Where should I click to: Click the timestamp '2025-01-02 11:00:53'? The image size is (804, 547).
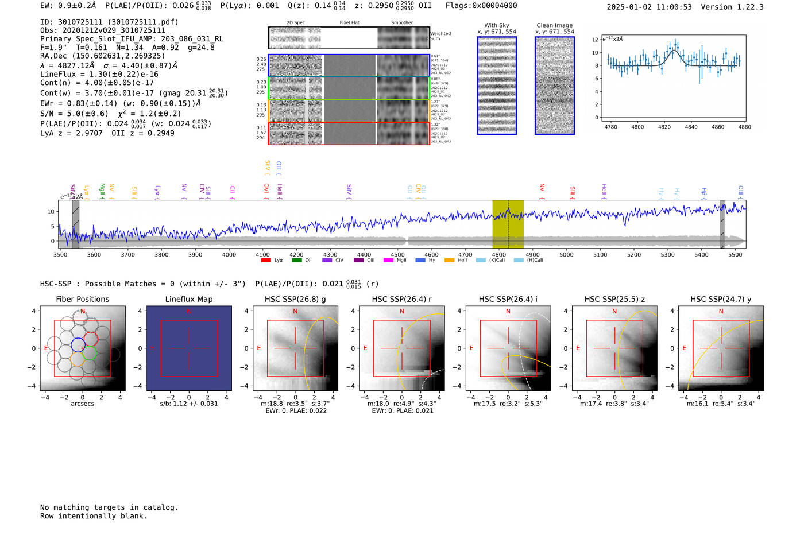650,7
